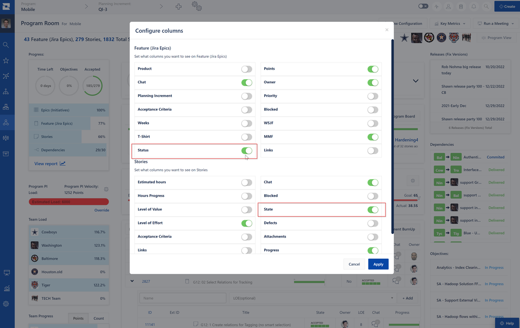The height and width of the screenshot is (328, 520).
Task: Cancel the Configure columns dialog
Action: tap(354, 264)
